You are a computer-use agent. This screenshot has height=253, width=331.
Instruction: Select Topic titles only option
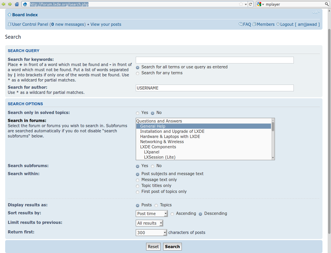coord(138,186)
